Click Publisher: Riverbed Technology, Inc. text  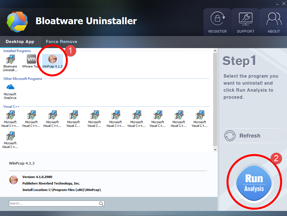tap(51, 183)
